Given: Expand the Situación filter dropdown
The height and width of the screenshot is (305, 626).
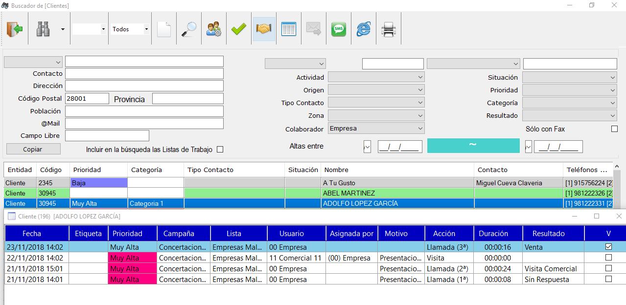Looking at the screenshot, I should pyautogui.click(x=570, y=77).
